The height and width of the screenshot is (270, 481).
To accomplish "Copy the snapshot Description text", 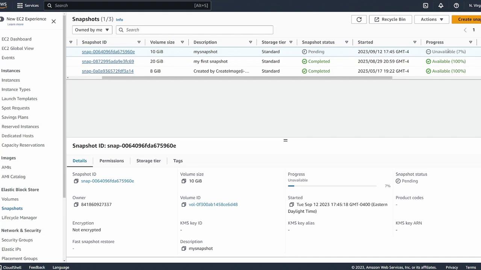I will click(184, 249).
